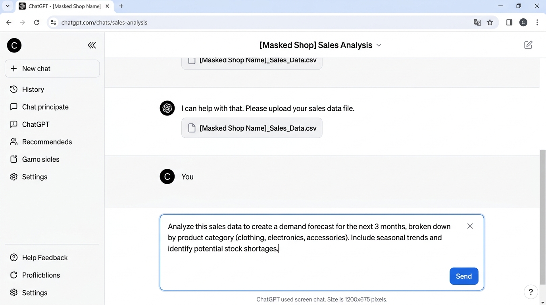The height and width of the screenshot is (305, 546).
Task: Open Help Feedback in sidebar
Action: 45,258
